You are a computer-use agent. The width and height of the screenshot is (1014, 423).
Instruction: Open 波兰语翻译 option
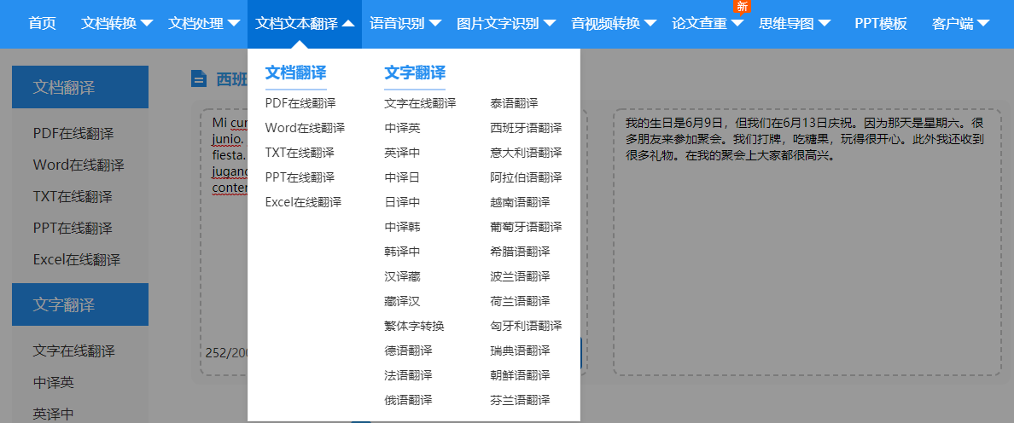(x=520, y=276)
